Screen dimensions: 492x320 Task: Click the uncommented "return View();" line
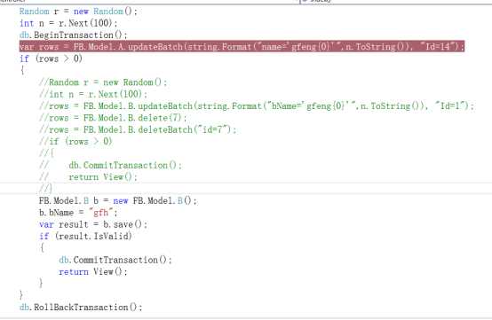coord(93,272)
